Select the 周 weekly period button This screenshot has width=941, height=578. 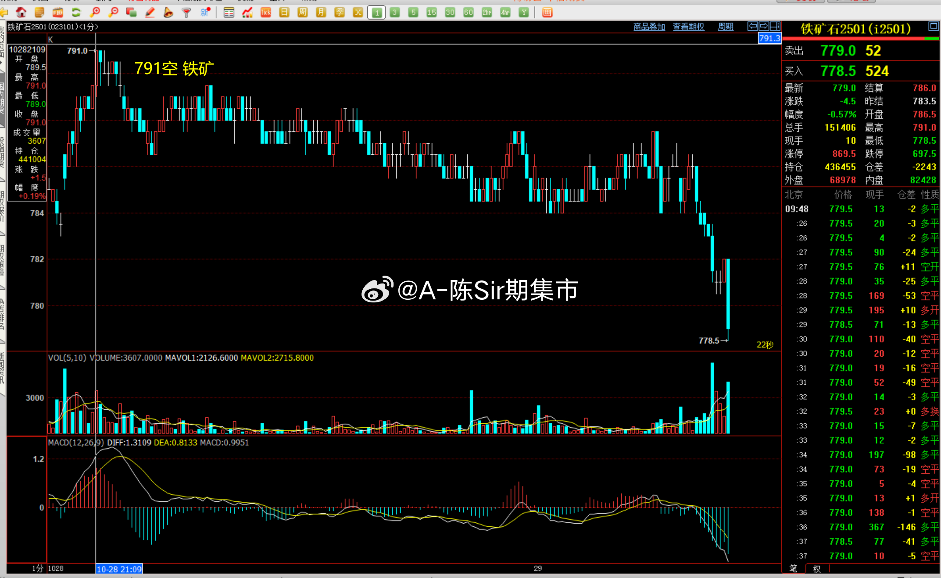tap(303, 13)
